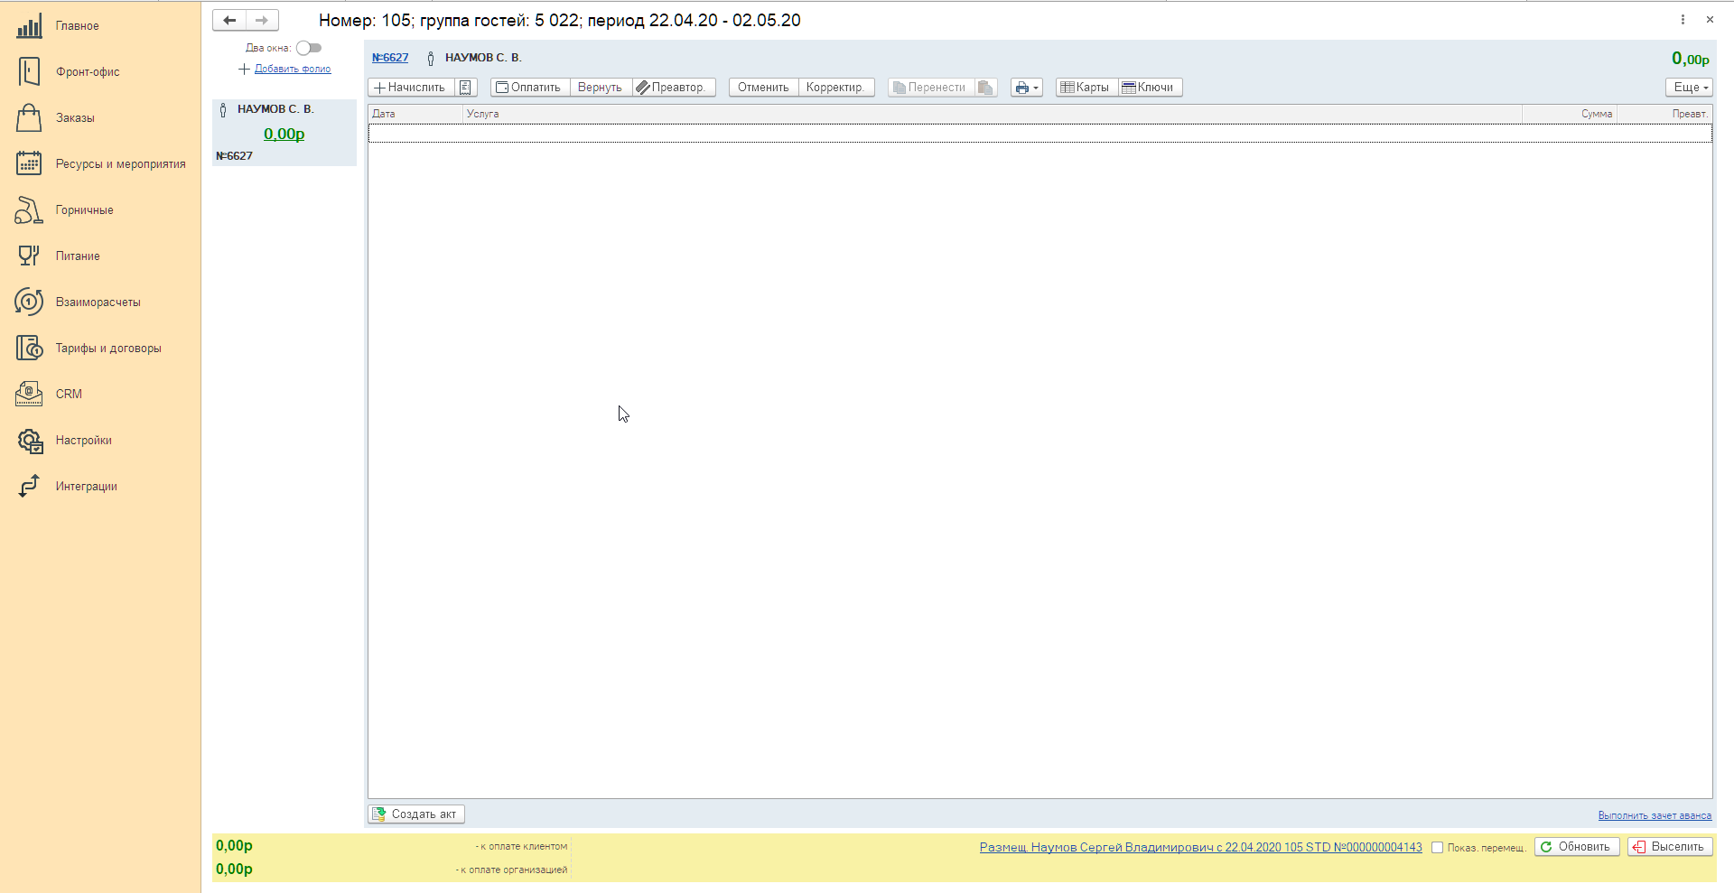Click the Перенести button
Viewport: 1734px width, 893px height.
931,88
